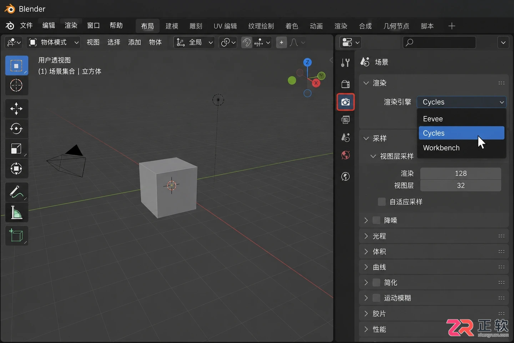The width and height of the screenshot is (514, 343).
Task: Collapse the 采样 panel
Action: [366, 138]
